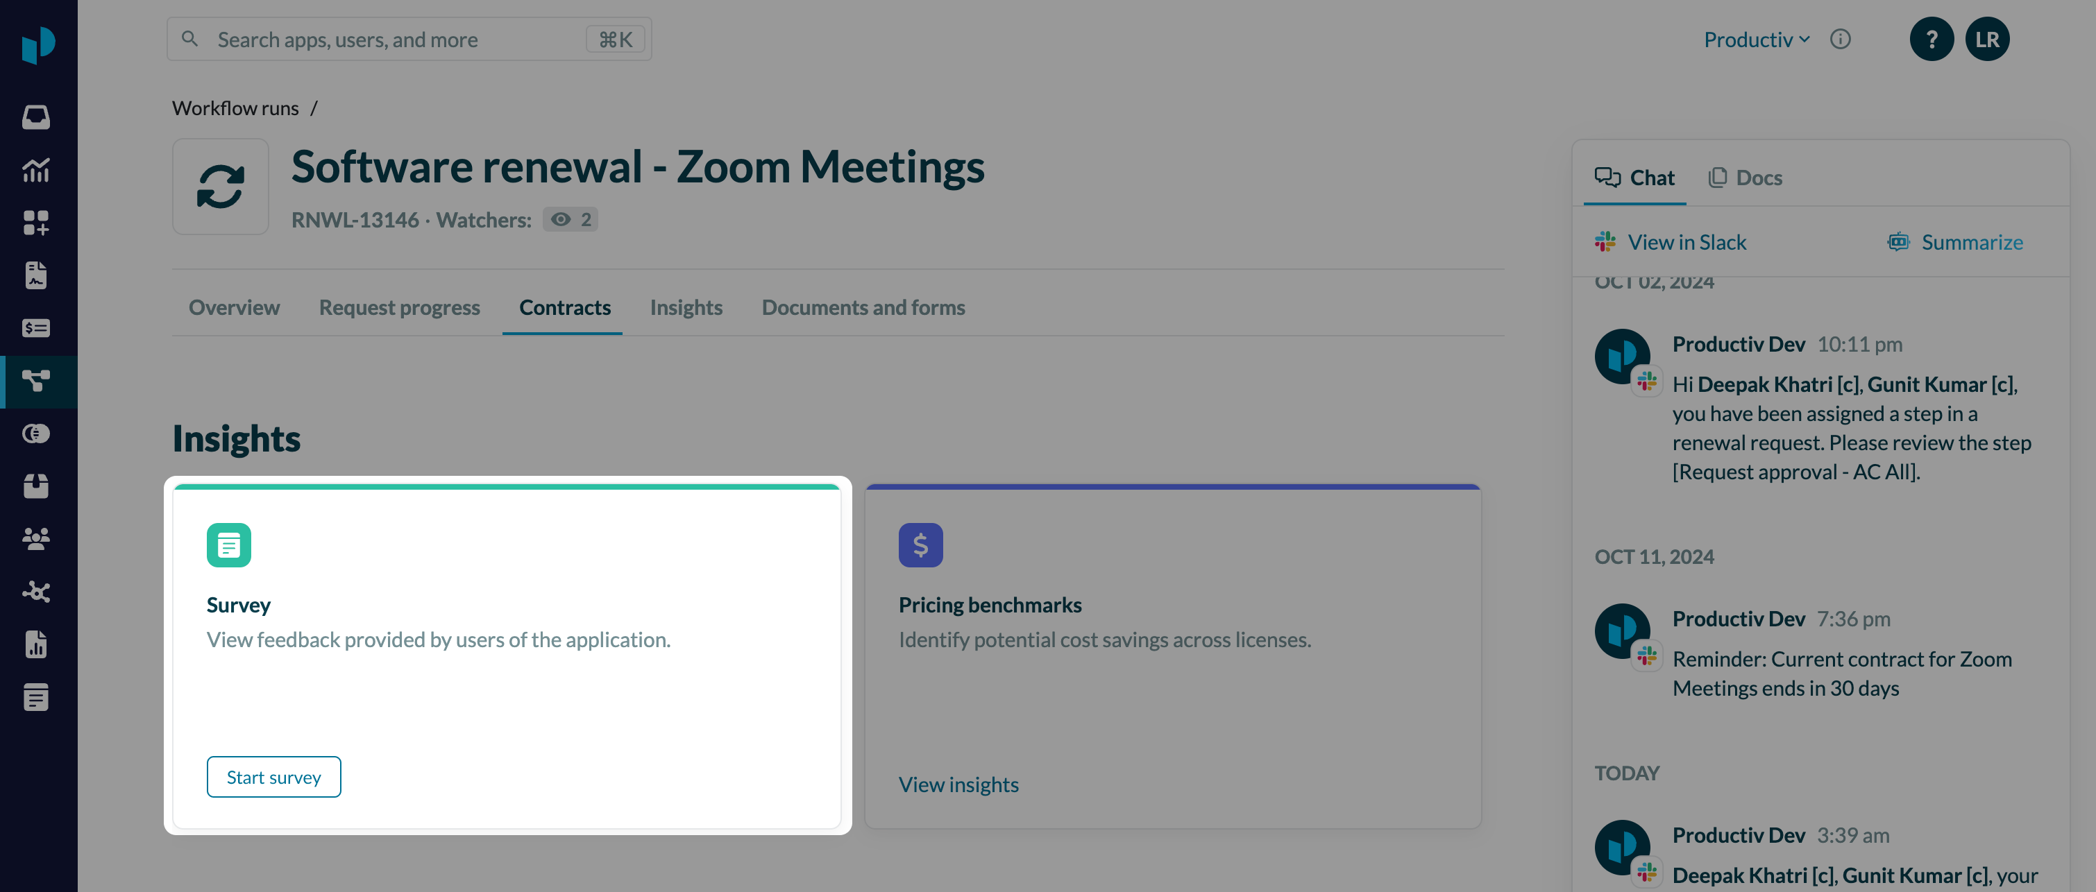This screenshot has width=2096, height=892.
Task: Switch to the Request progress tab
Action: tap(398, 307)
